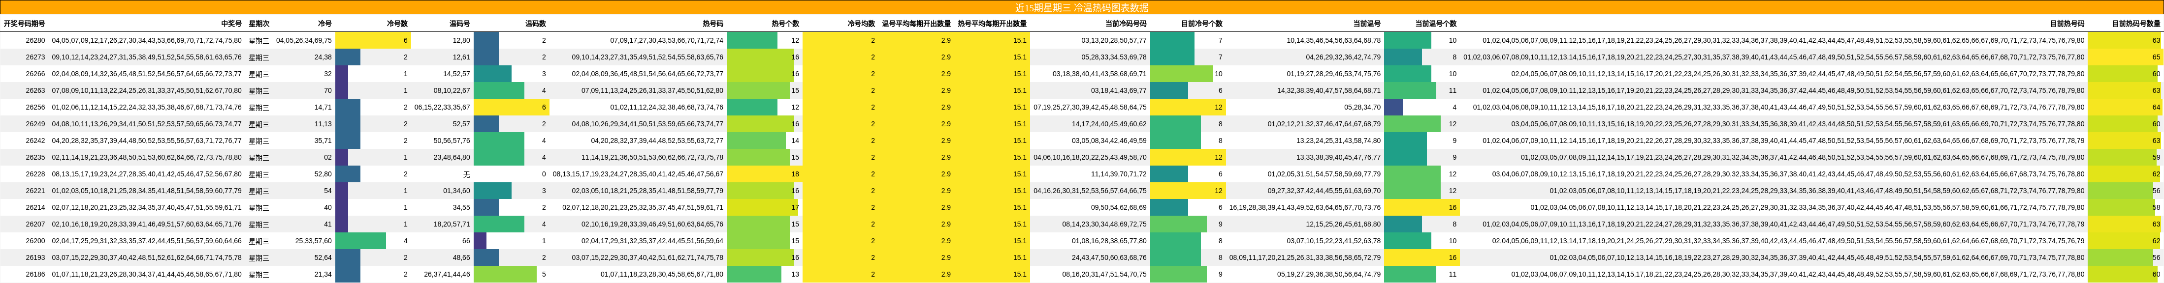This screenshot has width=2164, height=283.
Task: Select hot code count 64 in row 26256
Action: [x=2156, y=107]
